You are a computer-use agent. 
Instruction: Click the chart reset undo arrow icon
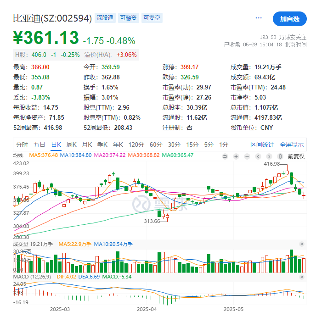tap(225, 156)
